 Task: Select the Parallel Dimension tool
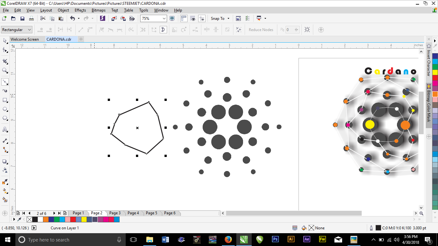[5, 141]
